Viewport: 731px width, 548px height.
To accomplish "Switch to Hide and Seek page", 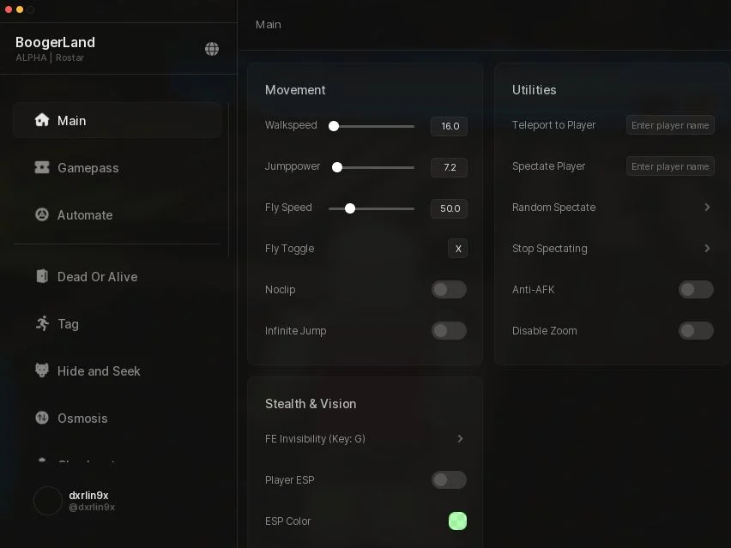I will [99, 371].
